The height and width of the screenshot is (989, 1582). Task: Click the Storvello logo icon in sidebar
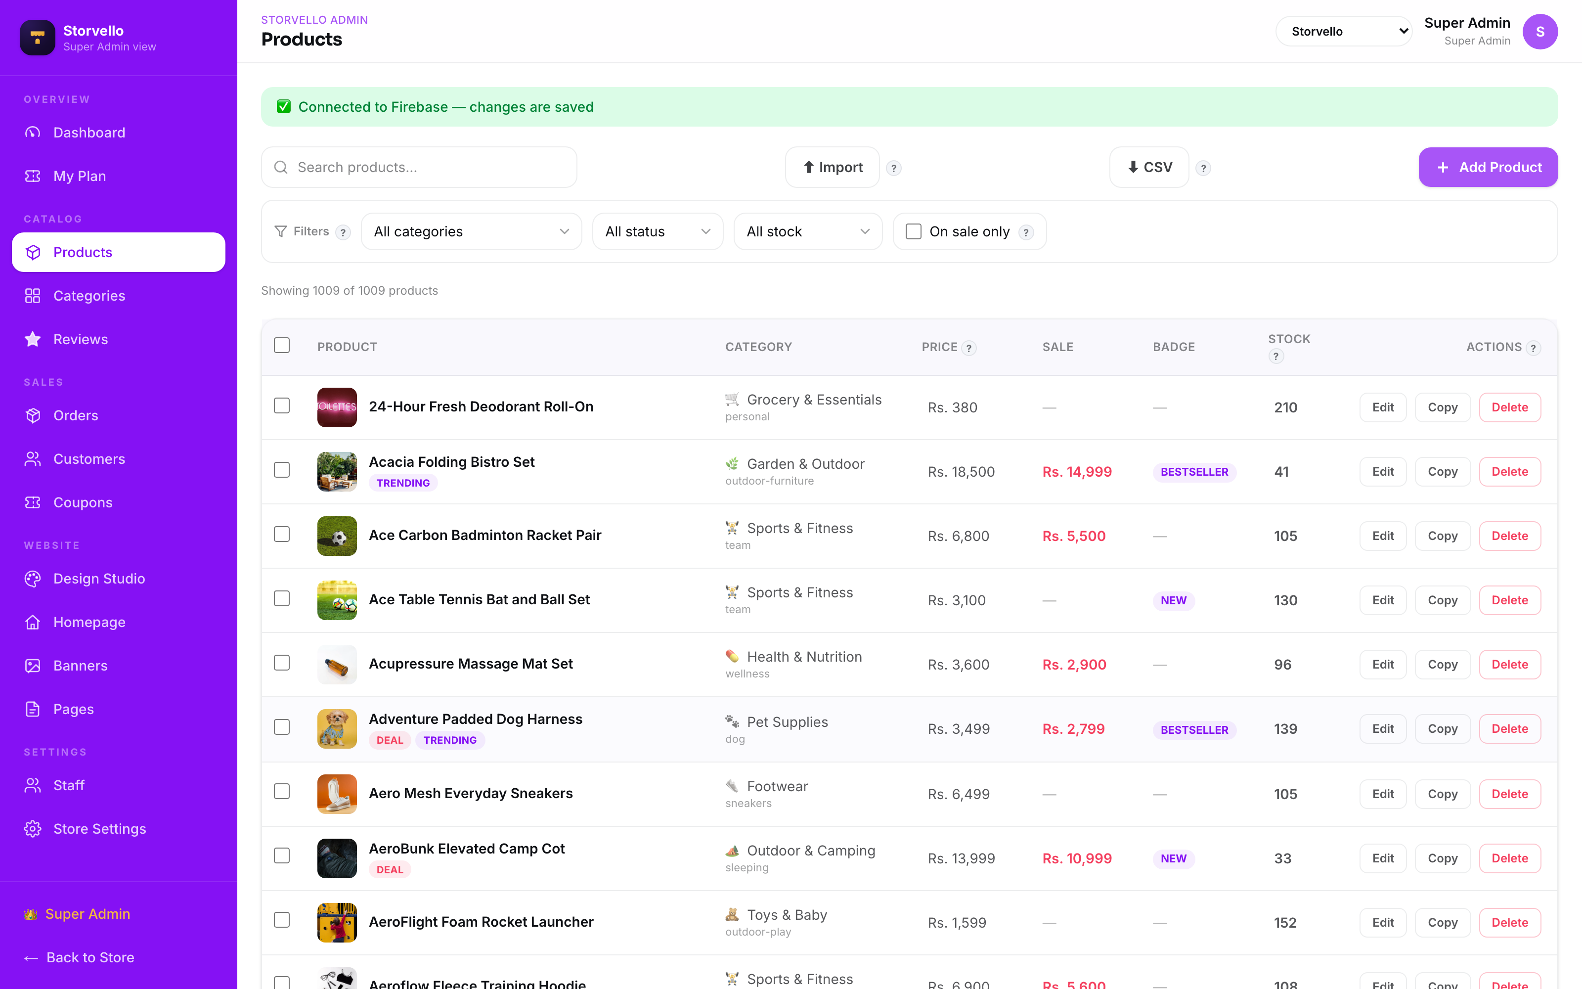[x=37, y=37]
